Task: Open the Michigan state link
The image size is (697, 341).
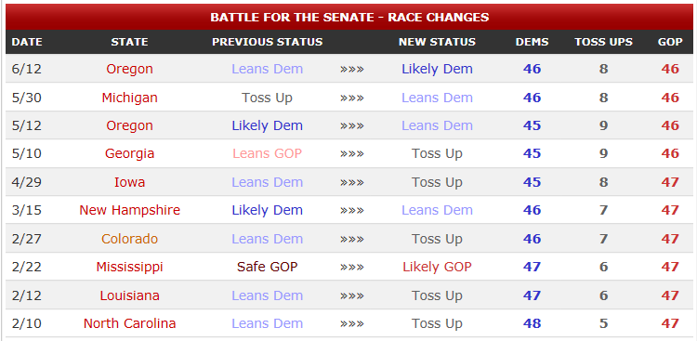Action: (x=129, y=98)
